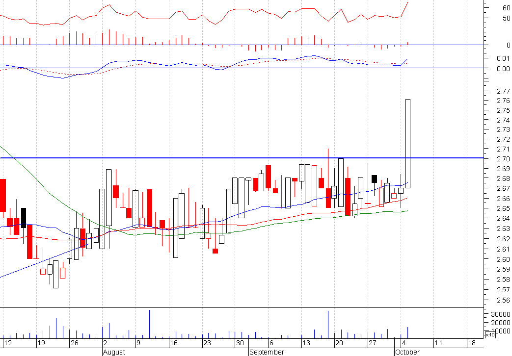Screen dimensions: 512x356
Task: Click the 2.61 price axis value
Action: 503,249
